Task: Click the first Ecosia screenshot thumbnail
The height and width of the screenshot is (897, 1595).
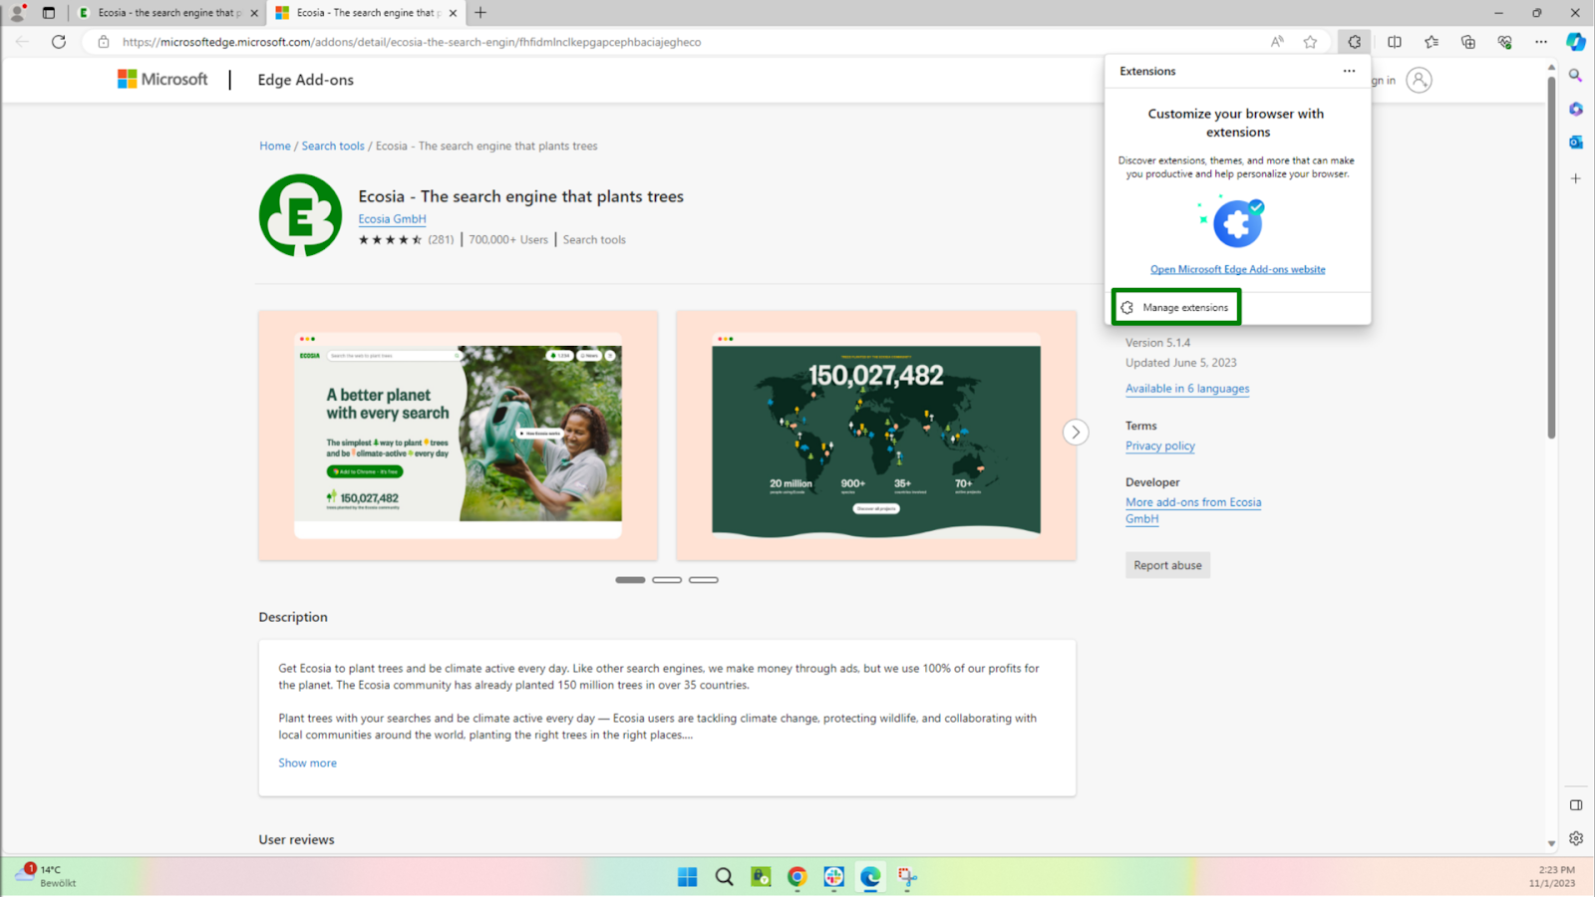Action: [x=458, y=436]
